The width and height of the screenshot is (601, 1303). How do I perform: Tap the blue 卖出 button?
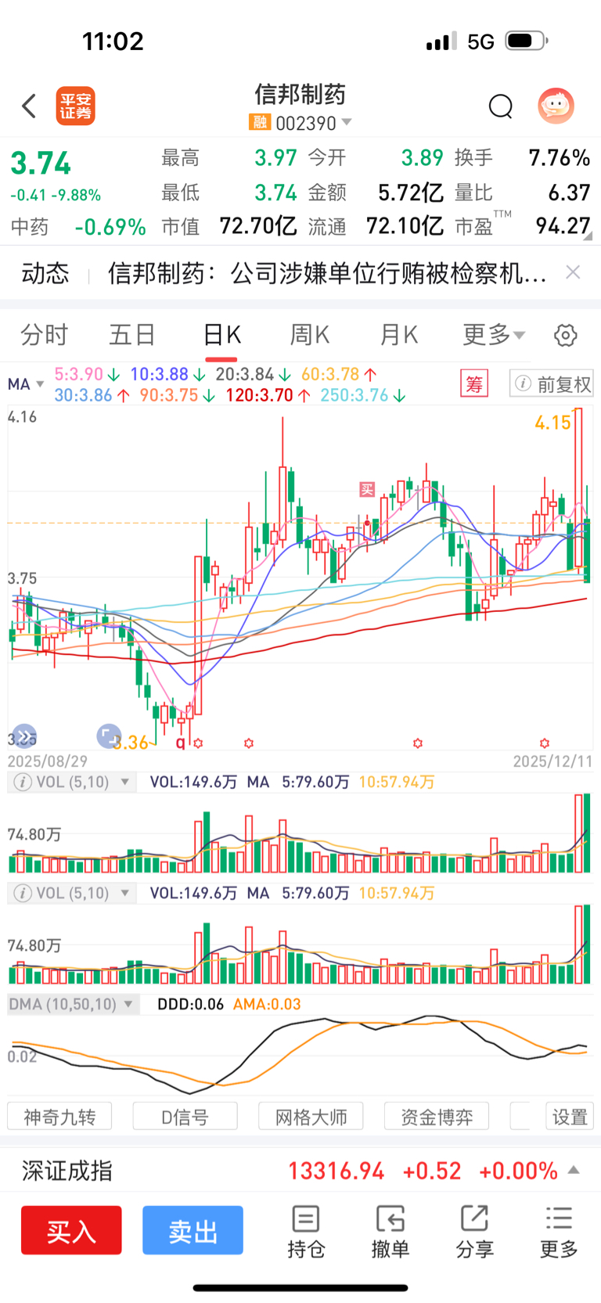pyautogui.click(x=193, y=1231)
